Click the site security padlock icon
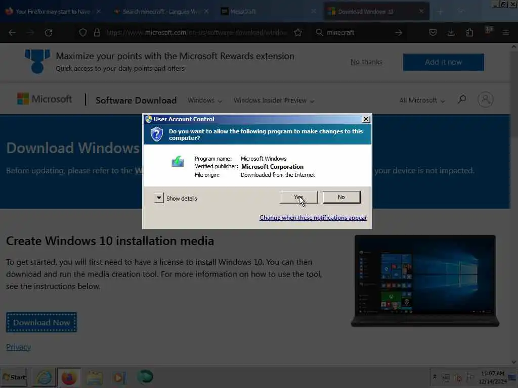The width and height of the screenshot is (518, 388). tap(97, 33)
